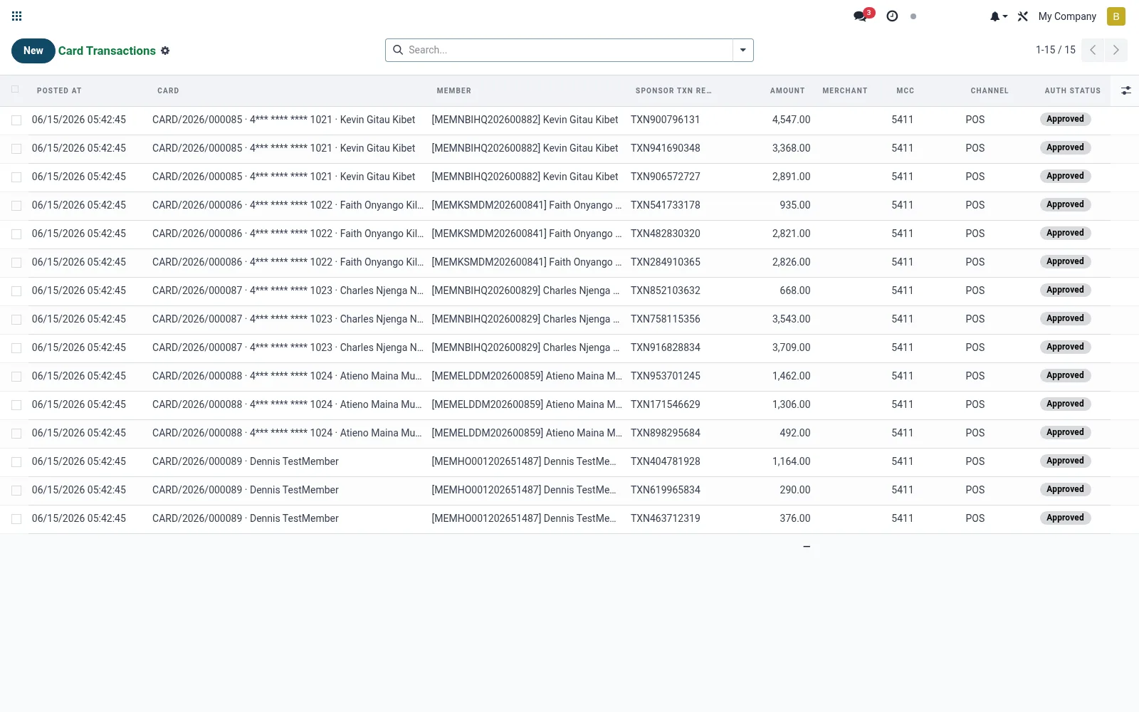Sort by the Amount column header
The width and height of the screenshot is (1139, 712).
coord(787,91)
